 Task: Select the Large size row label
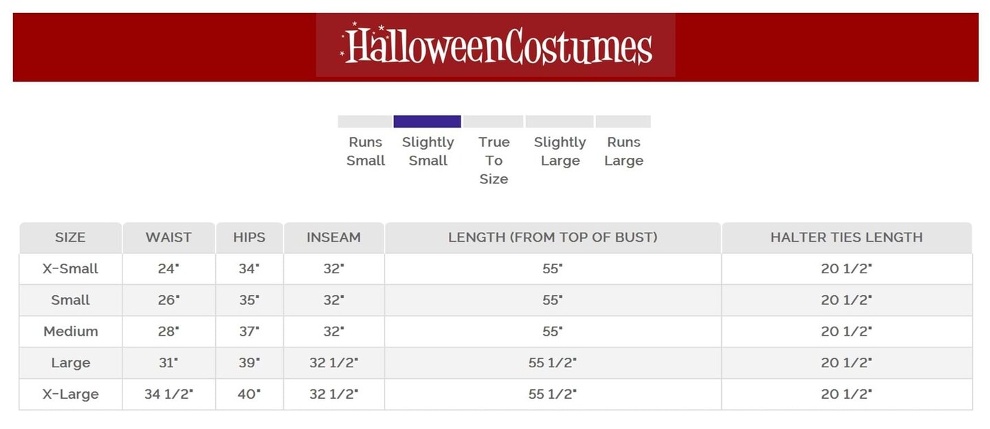(x=70, y=362)
